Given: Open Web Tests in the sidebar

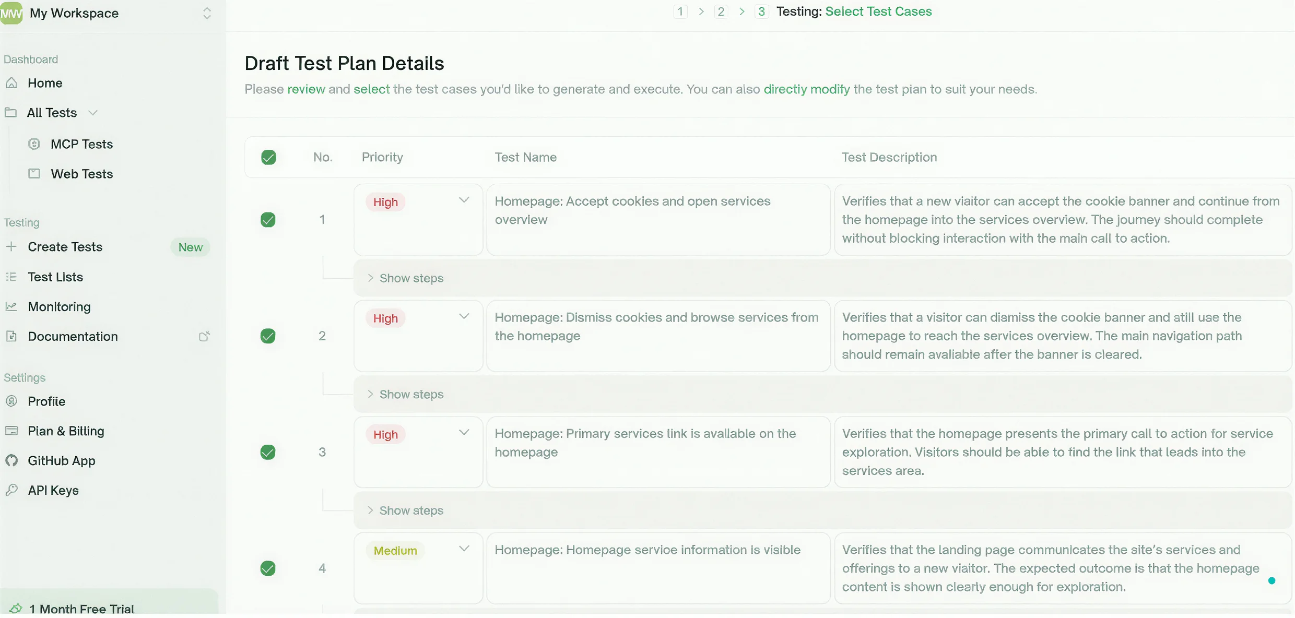Looking at the screenshot, I should pos(81,174).
